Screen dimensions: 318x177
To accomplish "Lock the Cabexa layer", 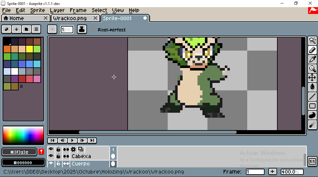I will tap(58, 156).
